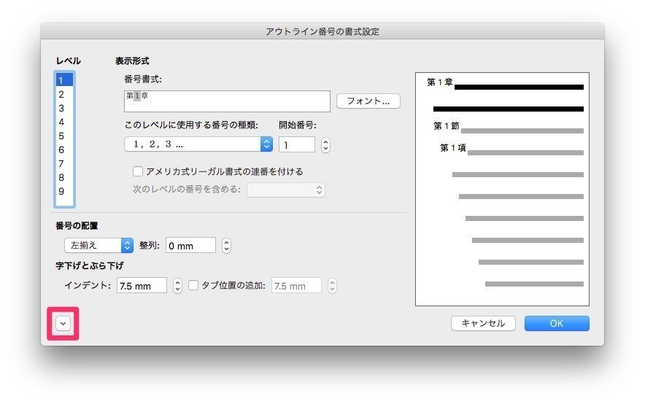Click the キャンセル button
Screen dimensions: 645x404
pyautogui.click(x=483, y=324)
